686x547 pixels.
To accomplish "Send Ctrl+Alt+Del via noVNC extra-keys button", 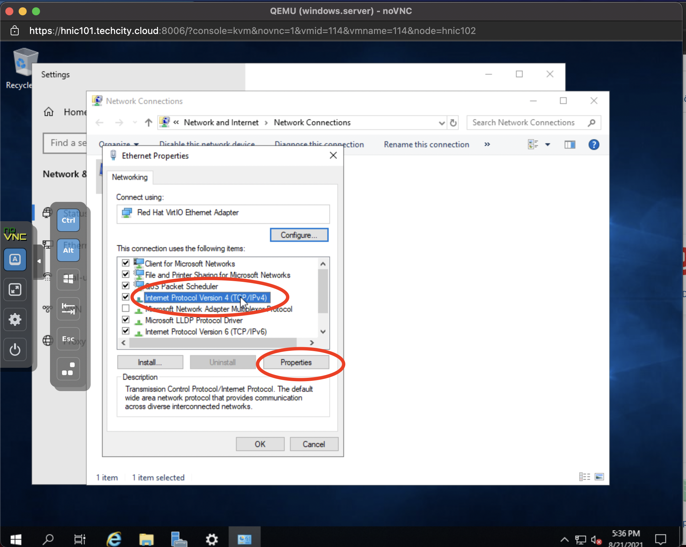I will click(x=68, y=369).
